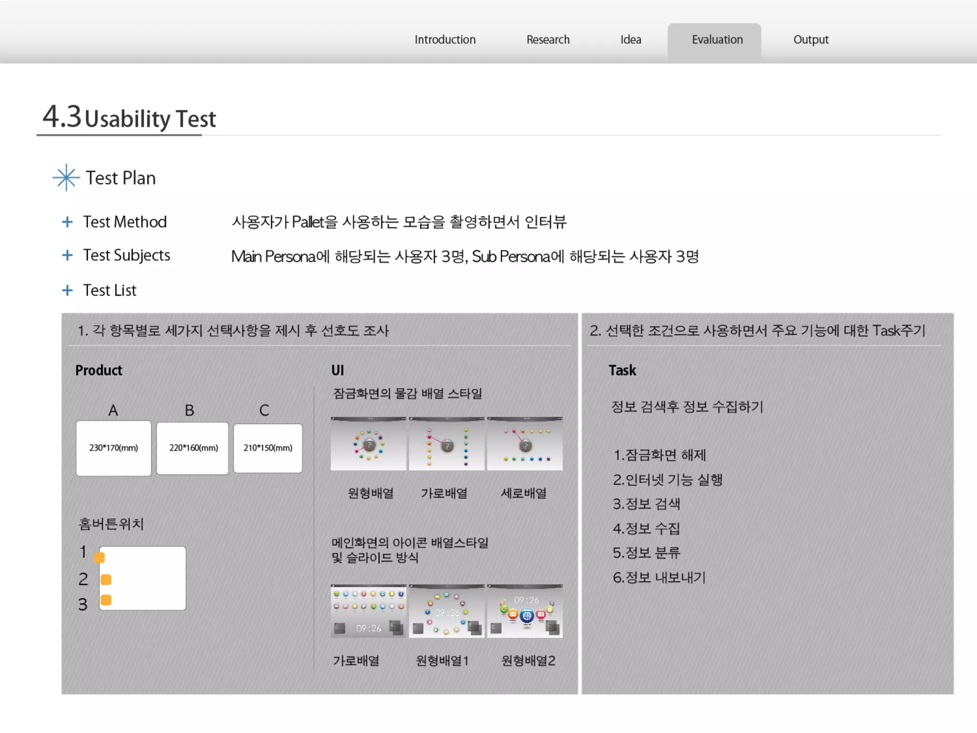This screenshot has height=733, width=977.
Task: Go to the Output tab
Action: click(x=811, y=40)
